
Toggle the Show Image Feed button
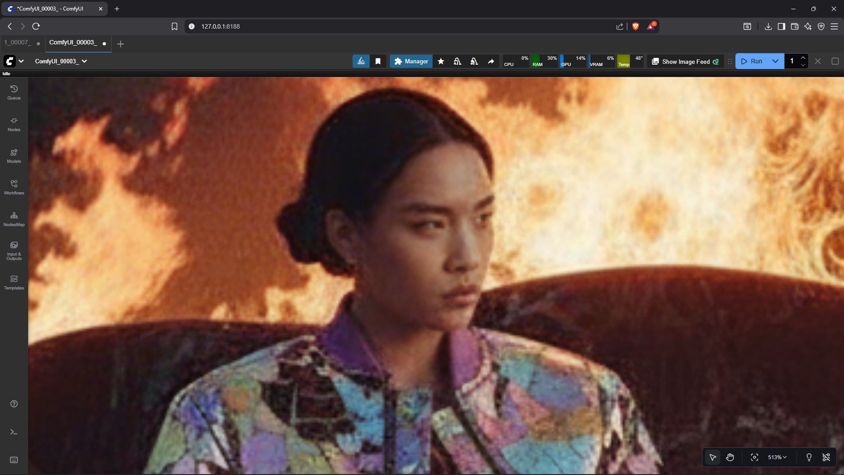click(685, 61)
